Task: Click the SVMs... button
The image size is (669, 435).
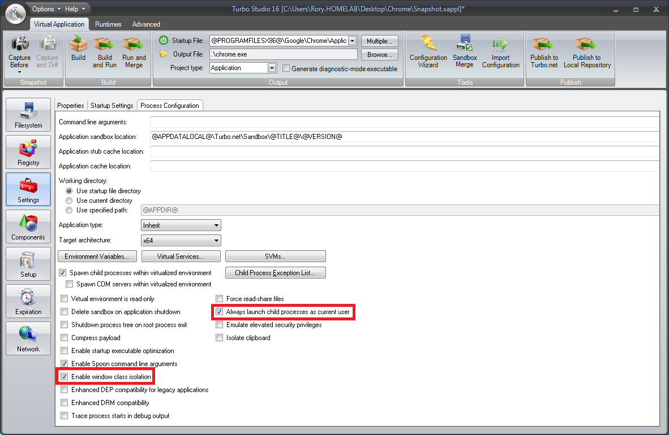Action: [x=275, y=256]
